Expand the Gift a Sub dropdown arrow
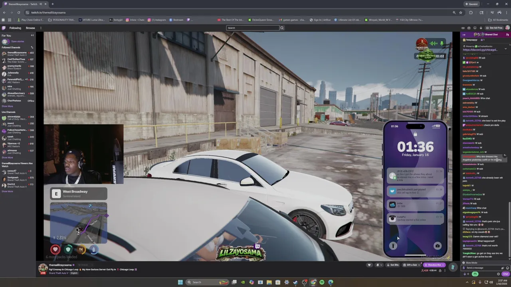Image resolution: width=511 pixels, height=287 pixels. point(420,265)
